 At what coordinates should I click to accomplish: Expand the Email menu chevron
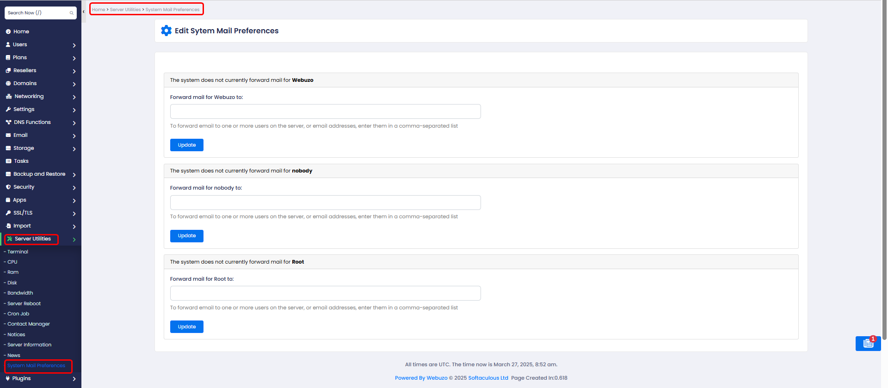(x=74, y=136)
